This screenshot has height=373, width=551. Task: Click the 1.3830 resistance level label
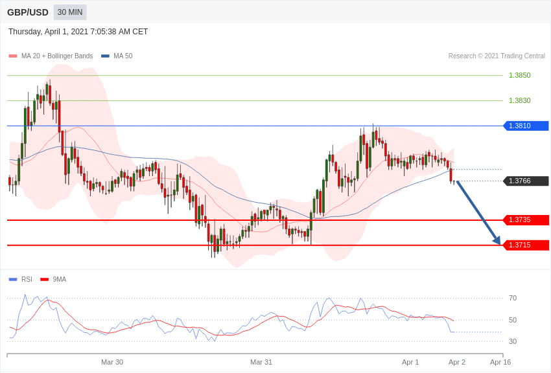pyautogui.click(x=520, y=101)
